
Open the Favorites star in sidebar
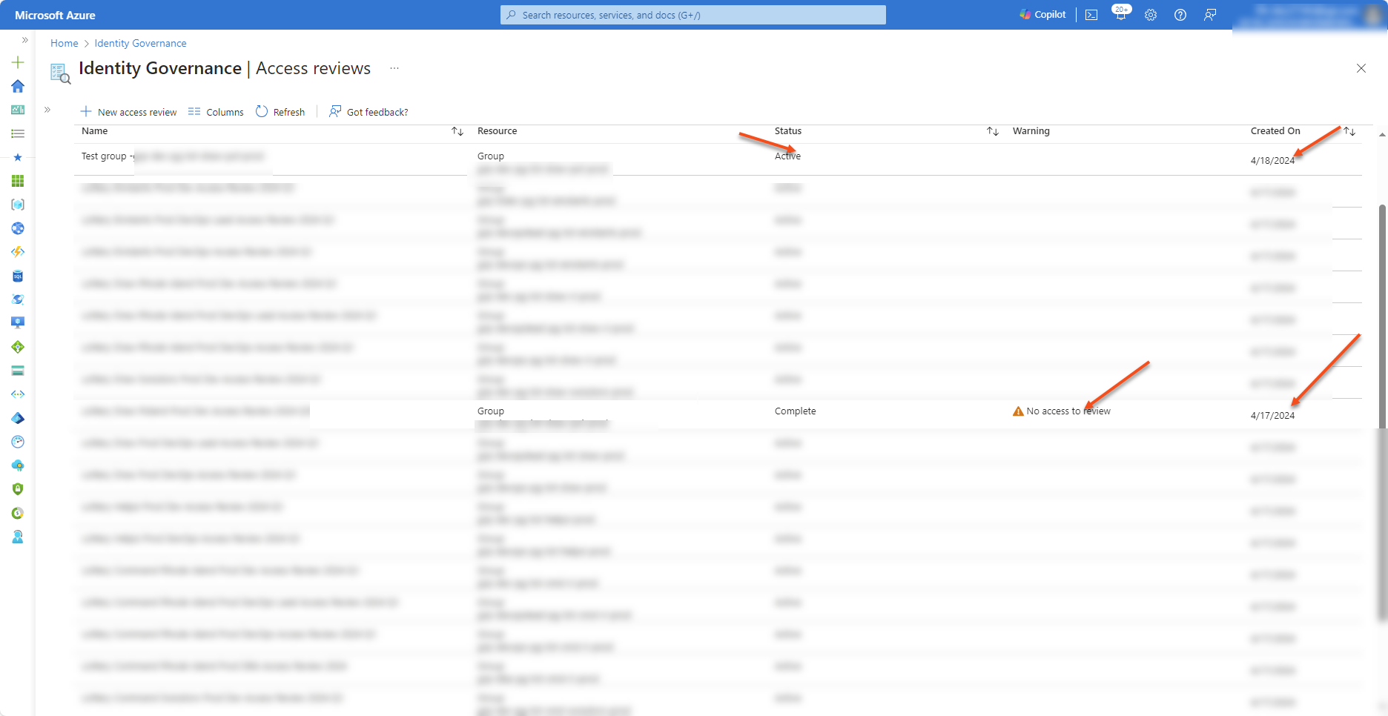[18, 157]
